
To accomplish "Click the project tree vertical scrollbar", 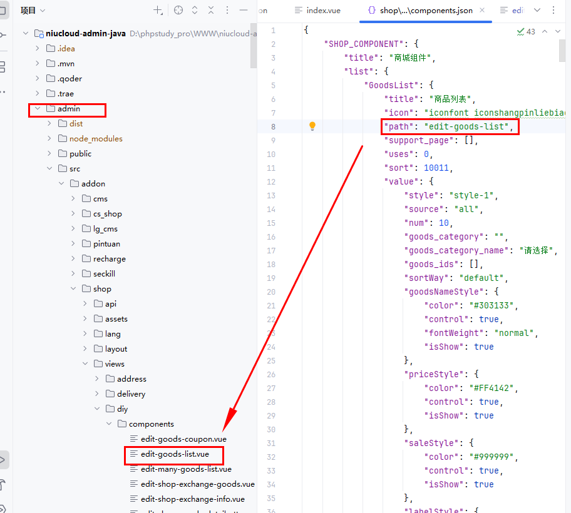I will coord(253,47).
